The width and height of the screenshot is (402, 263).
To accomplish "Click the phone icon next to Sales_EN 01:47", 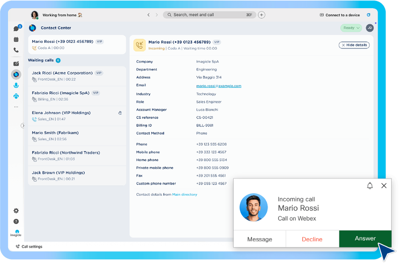I will click(x=34, y=119).
